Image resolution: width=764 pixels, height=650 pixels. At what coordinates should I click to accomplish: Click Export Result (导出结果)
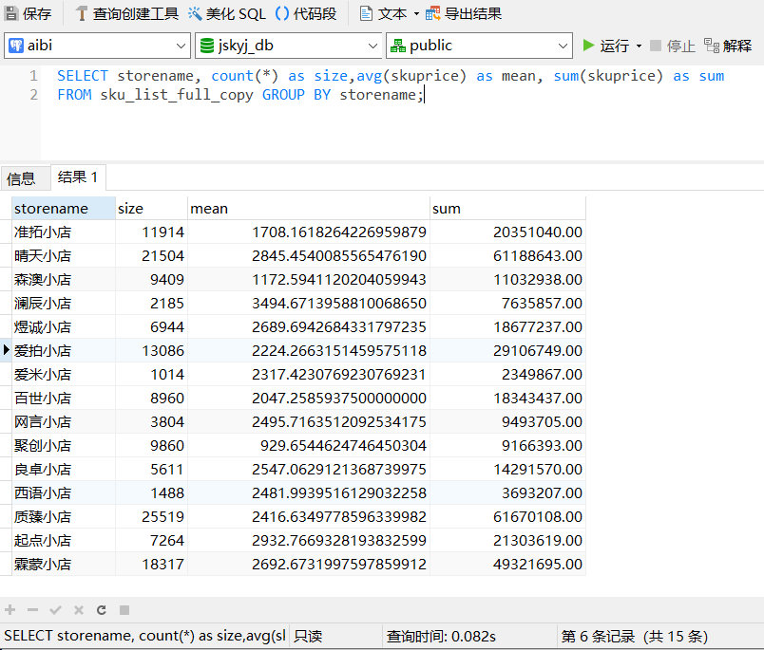(464, 14)
